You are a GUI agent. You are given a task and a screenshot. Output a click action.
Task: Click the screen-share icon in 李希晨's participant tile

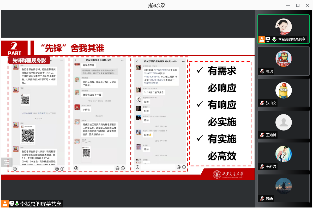coord(268,39)
